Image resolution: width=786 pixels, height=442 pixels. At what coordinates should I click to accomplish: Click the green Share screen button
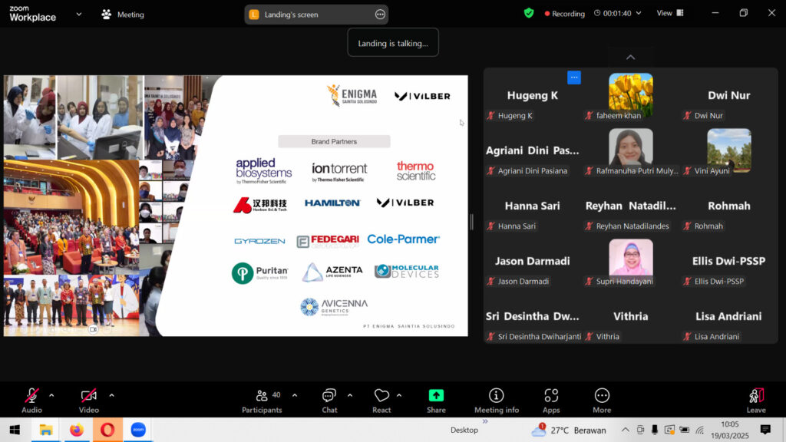(x=436, y=401)
